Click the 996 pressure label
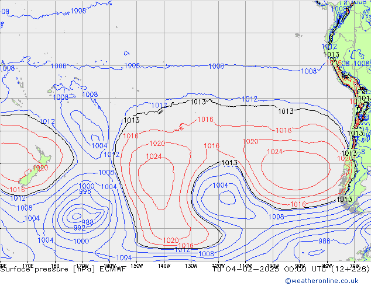 (85, 191)
